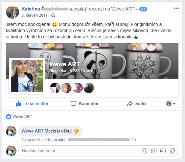Viewport: 185px width, 162px height.
Task: Click Odpovědět under Wewe ART comment
Action: (56, 140)
